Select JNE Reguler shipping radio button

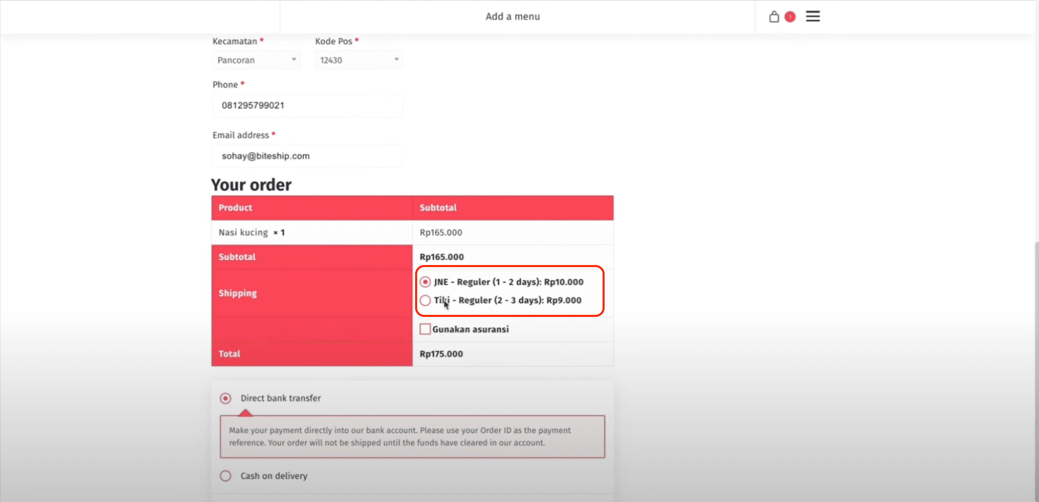425,282
